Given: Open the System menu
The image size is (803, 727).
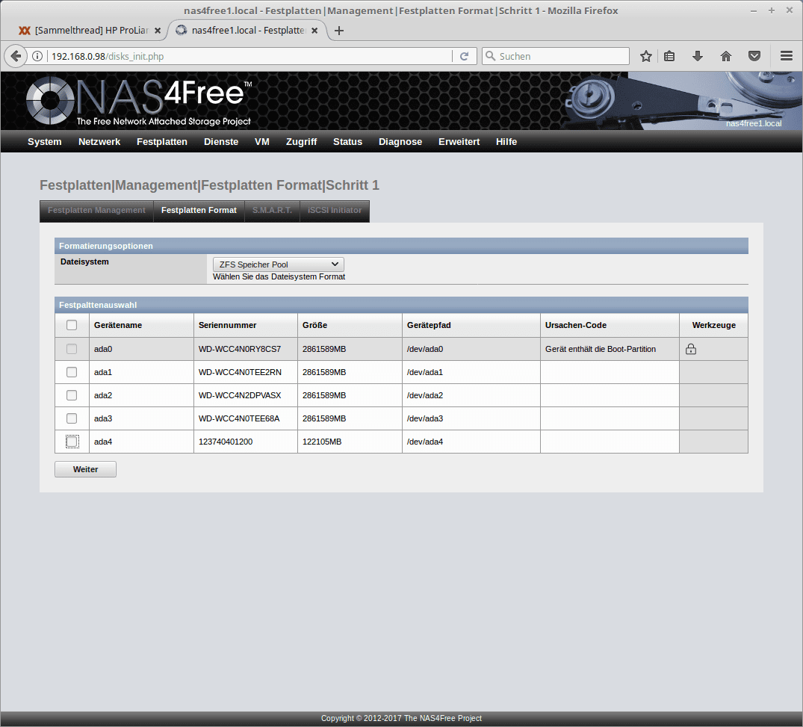Looking at the screenshot, I should click(45, 142).
